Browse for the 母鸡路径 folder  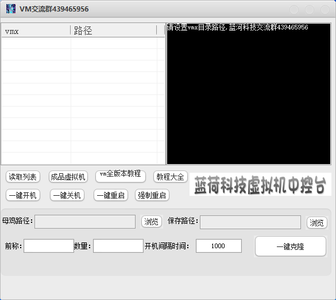[151, 222]
